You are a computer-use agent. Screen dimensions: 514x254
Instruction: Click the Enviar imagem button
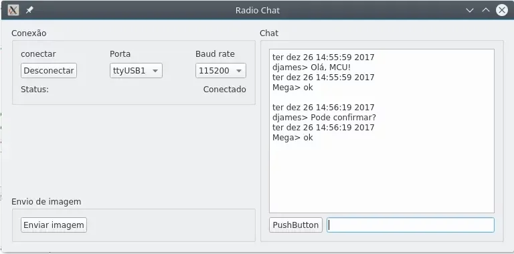point(54,225)
